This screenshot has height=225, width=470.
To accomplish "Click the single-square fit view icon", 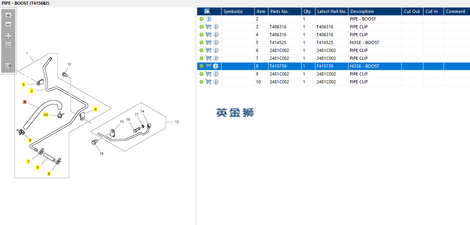I will 8,45.
